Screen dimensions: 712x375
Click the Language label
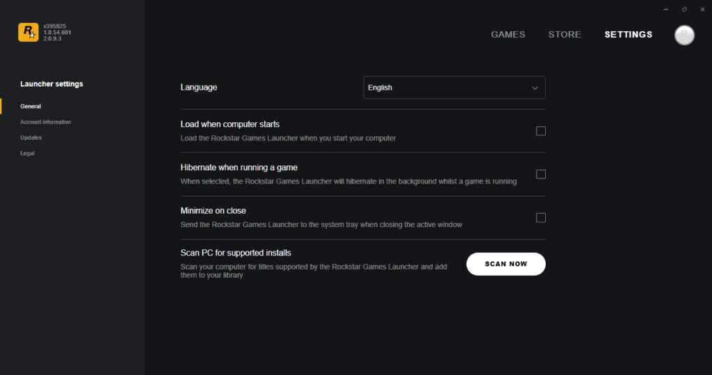pyautogui.click(x=198, y=87)
